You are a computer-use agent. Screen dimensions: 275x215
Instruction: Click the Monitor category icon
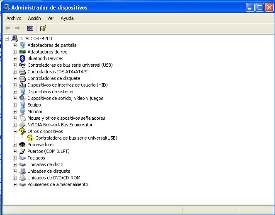tap(22, 111)
